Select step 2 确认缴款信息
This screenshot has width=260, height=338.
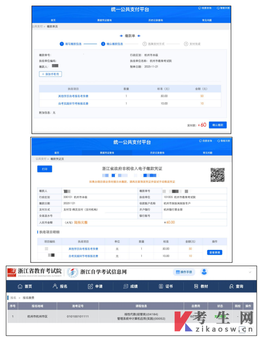[x=112, y=44]
